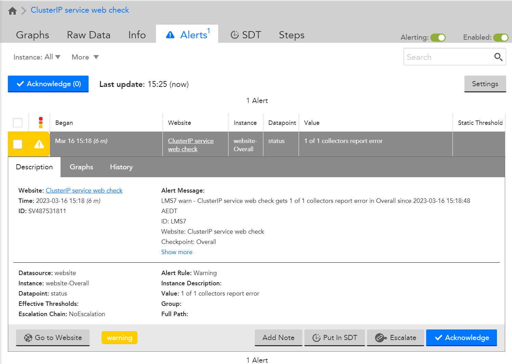
Task: Click the alert bell icon on Alerts tab
Action: click(x=170, y=35)
